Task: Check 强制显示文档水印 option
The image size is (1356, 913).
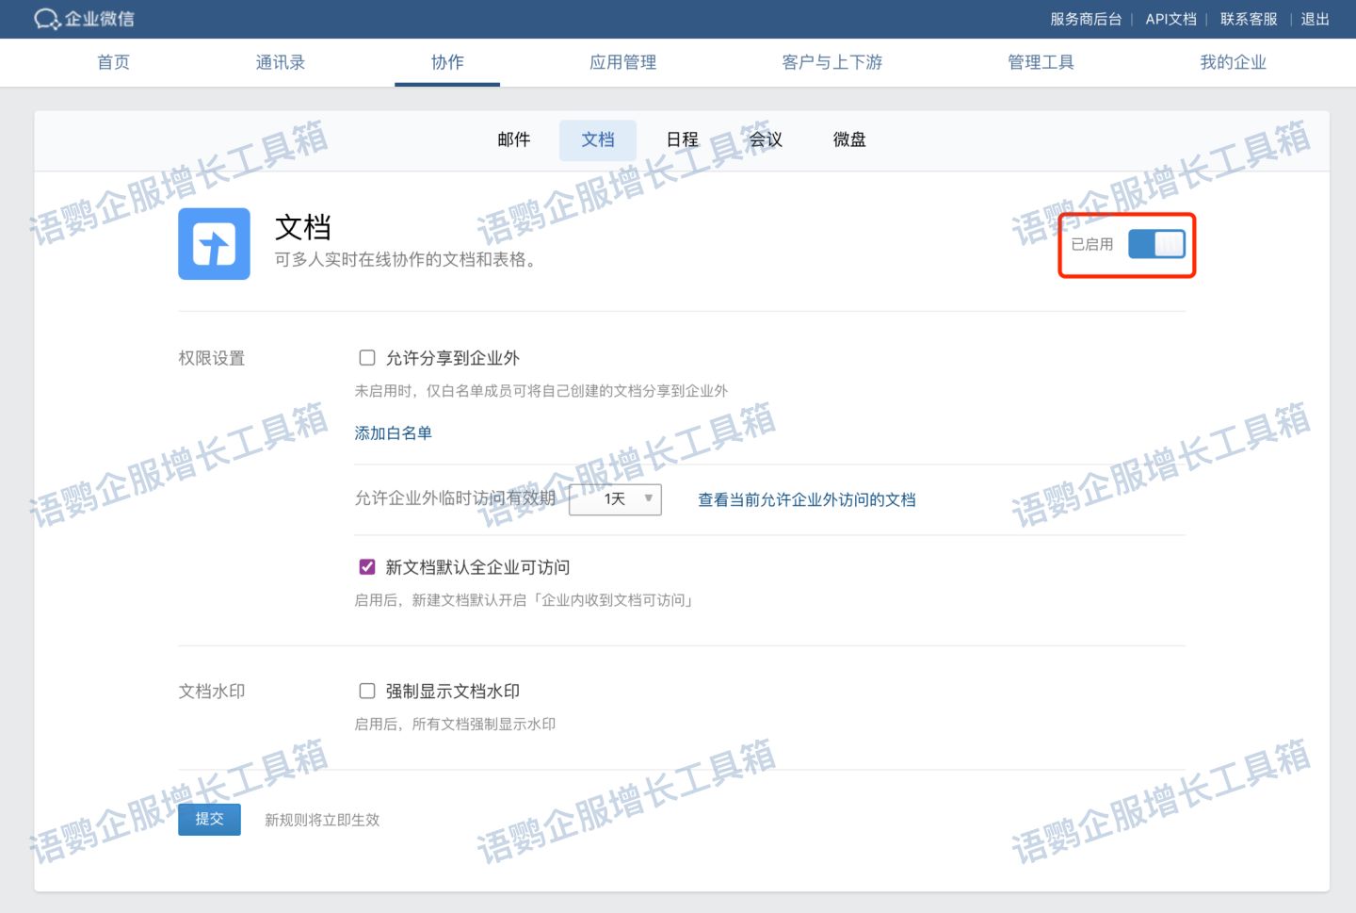Action: (367, 692)
